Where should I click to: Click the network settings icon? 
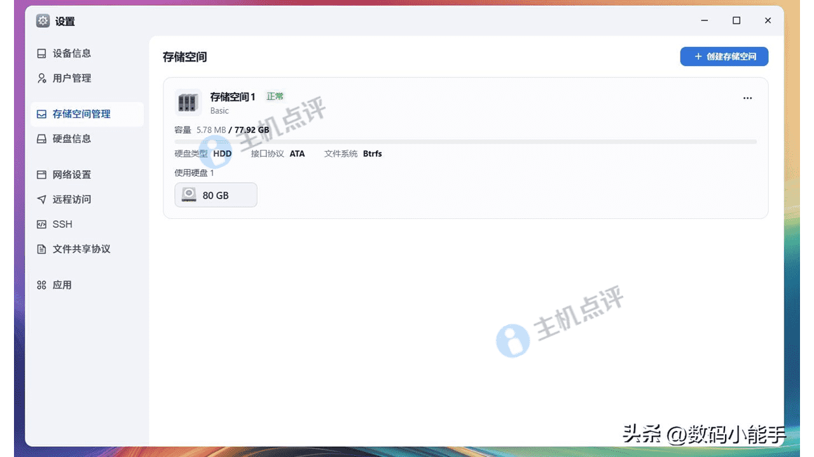[42, 175]
